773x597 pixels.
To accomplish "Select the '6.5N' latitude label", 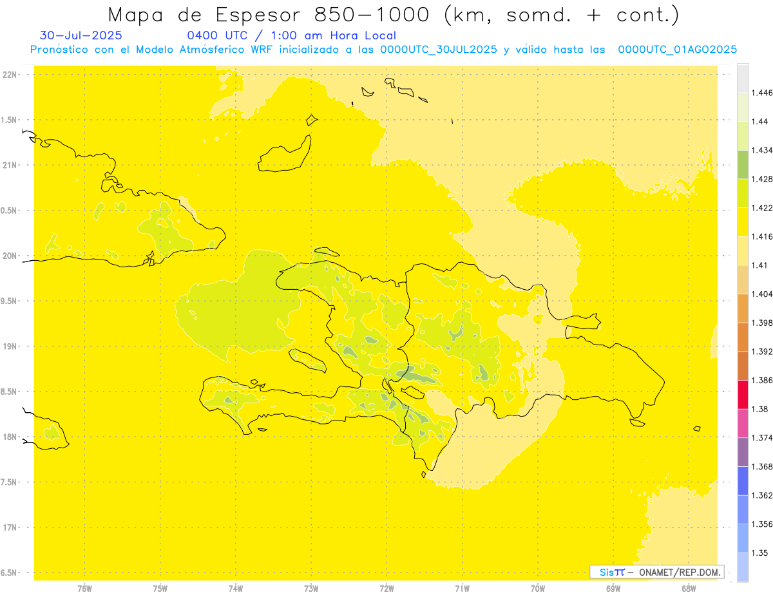I will click(10, 573).
